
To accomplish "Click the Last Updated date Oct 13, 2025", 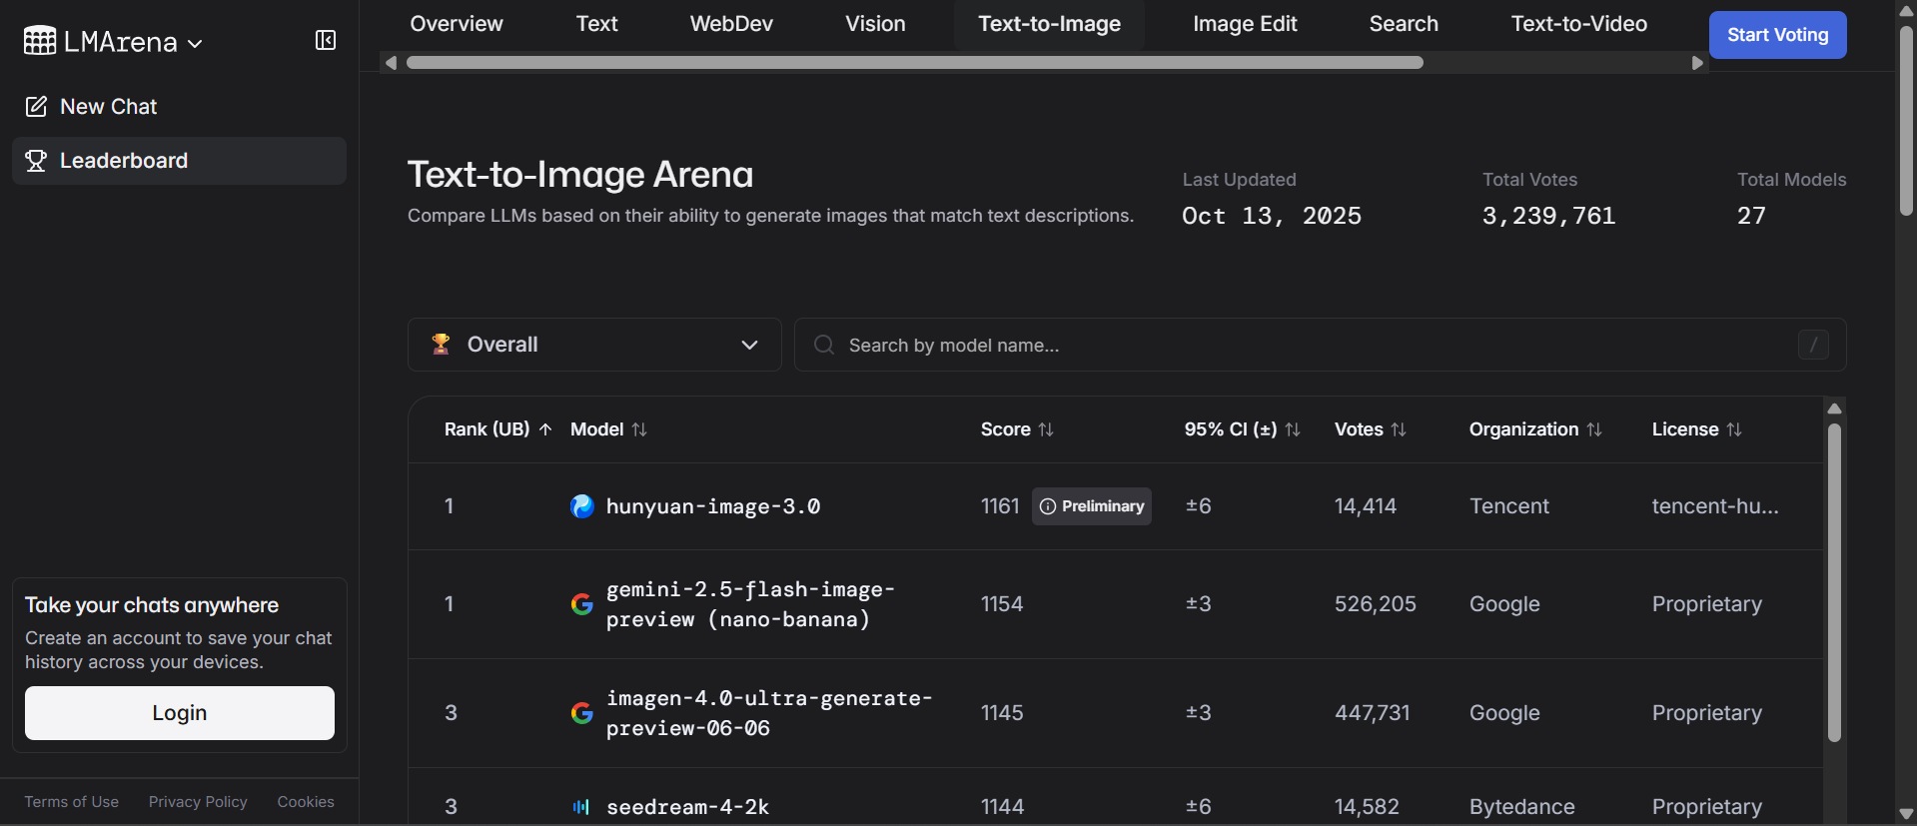I will click(1272, 216).
